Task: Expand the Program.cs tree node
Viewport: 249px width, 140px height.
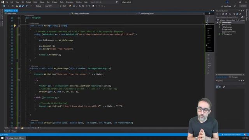Action: [x=219, y=34]
